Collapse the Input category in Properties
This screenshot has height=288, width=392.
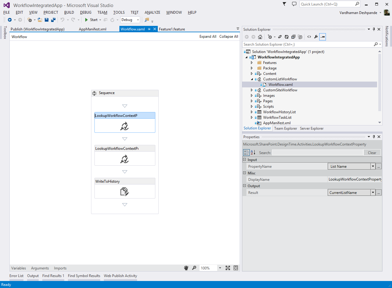[244, 160]
